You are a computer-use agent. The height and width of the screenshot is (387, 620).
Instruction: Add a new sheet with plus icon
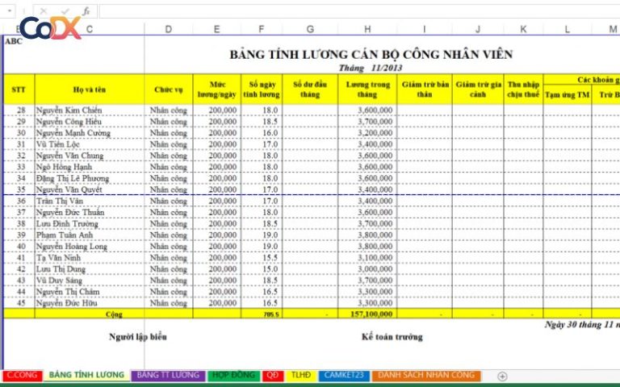click(x=502, y=376)
